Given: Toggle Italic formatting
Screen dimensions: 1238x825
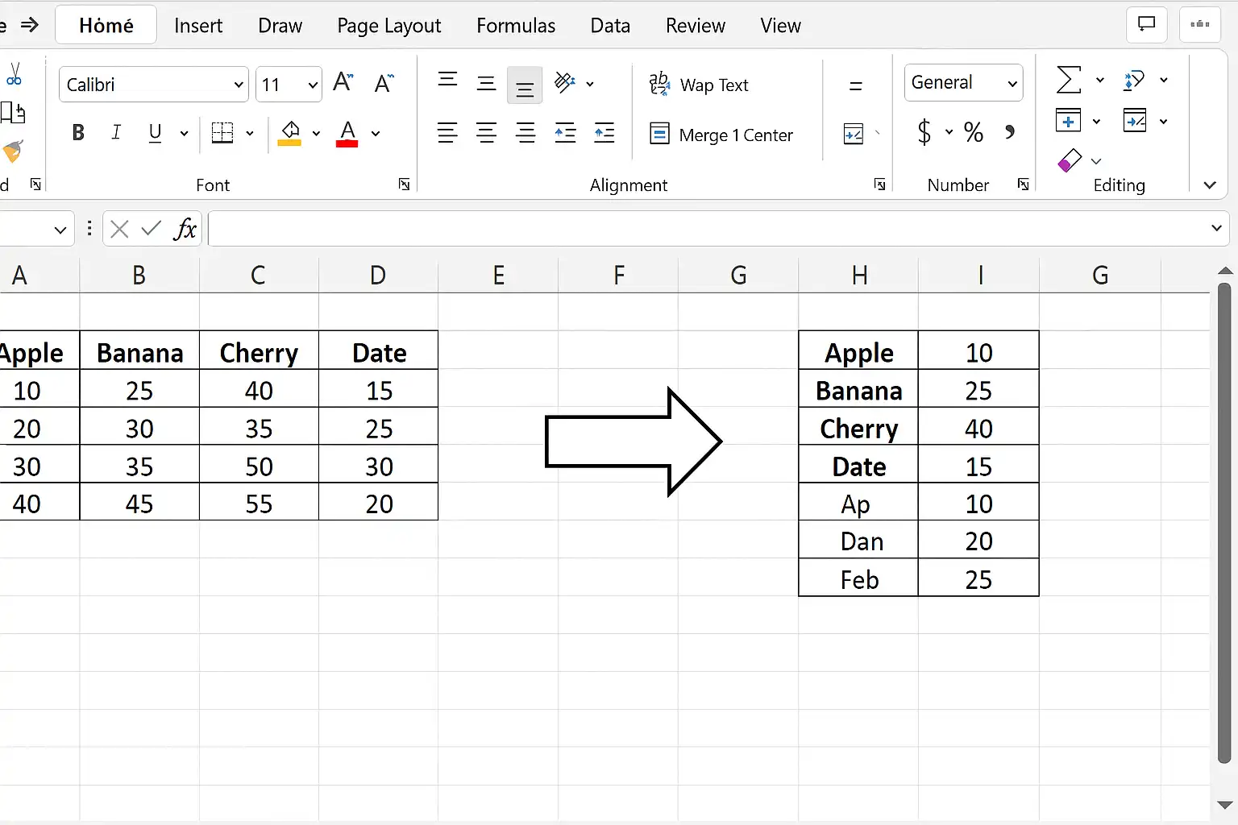Looking at the screenshot, I should click(x=116, y=133).
